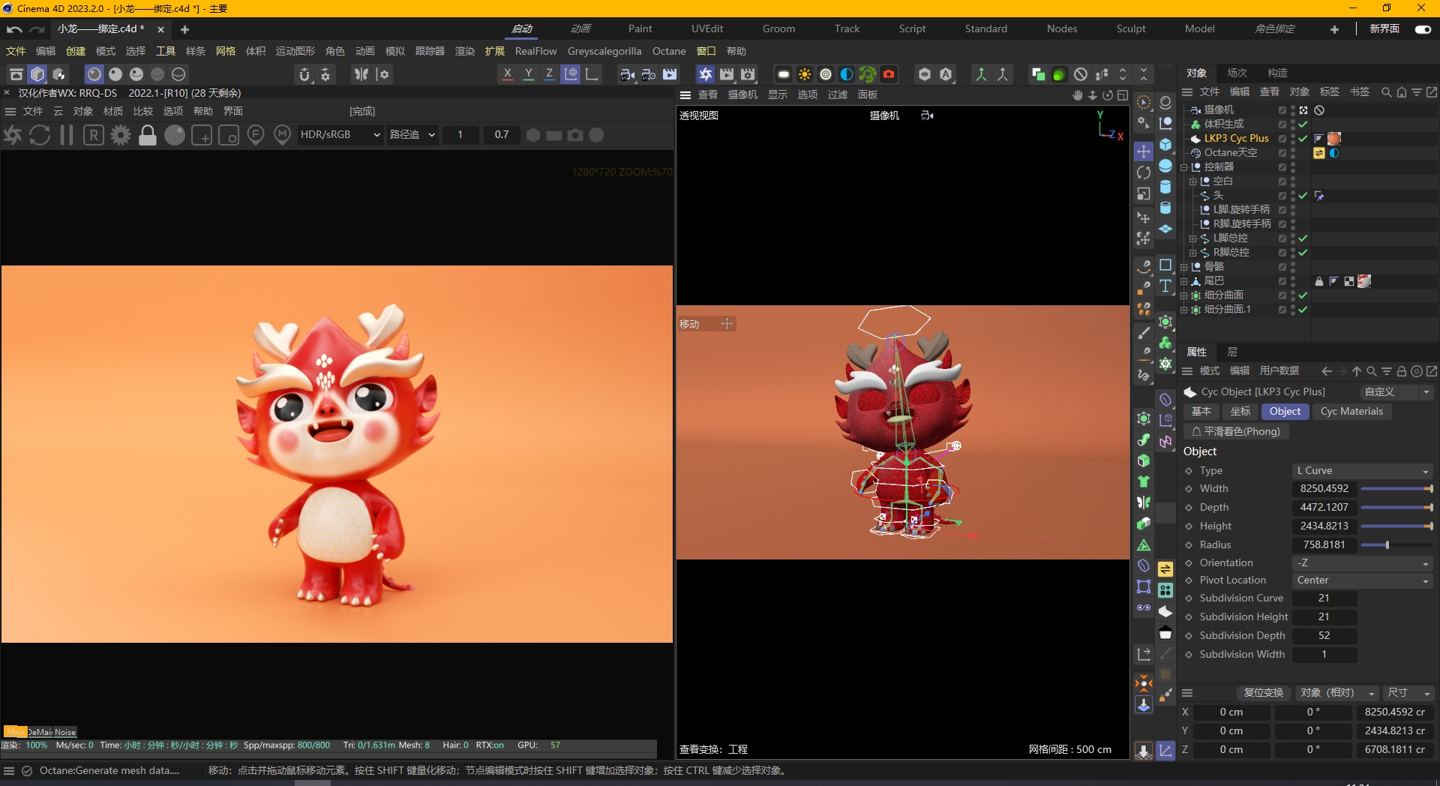
Task: Lock the live viewer resolution (padlock icon)
Action: coord(148,135)
